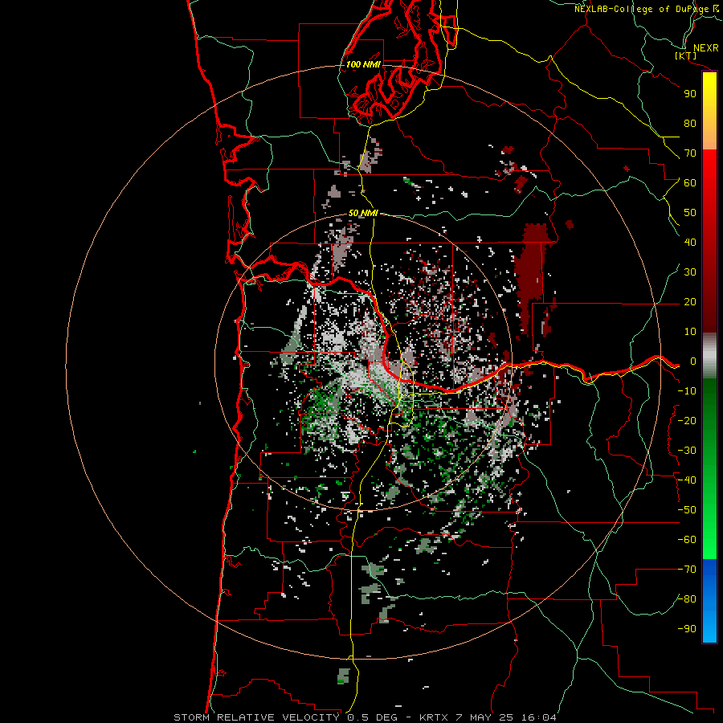Click the -30 value on the color scale
Image resolution: width=723 pixels, height=723 pixels.
(687, 451)
